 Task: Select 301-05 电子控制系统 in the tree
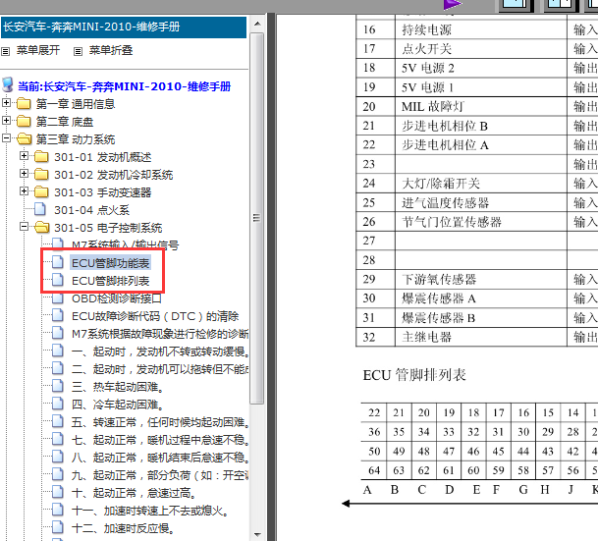(108, 228)
